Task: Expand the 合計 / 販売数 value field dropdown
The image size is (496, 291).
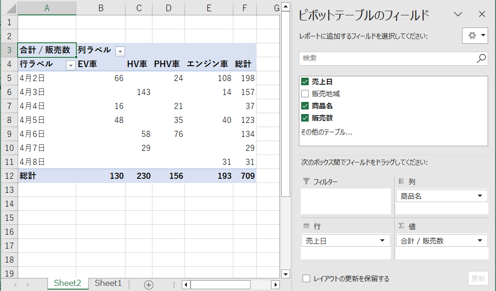Action: click(x=480, y=241)
